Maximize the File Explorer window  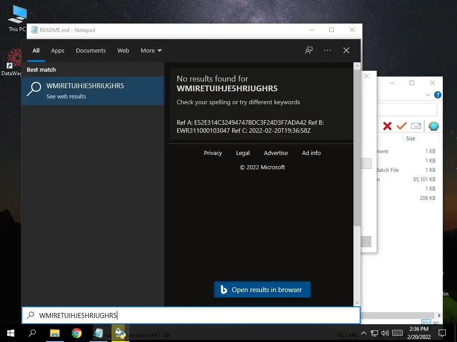pos(412,83)
